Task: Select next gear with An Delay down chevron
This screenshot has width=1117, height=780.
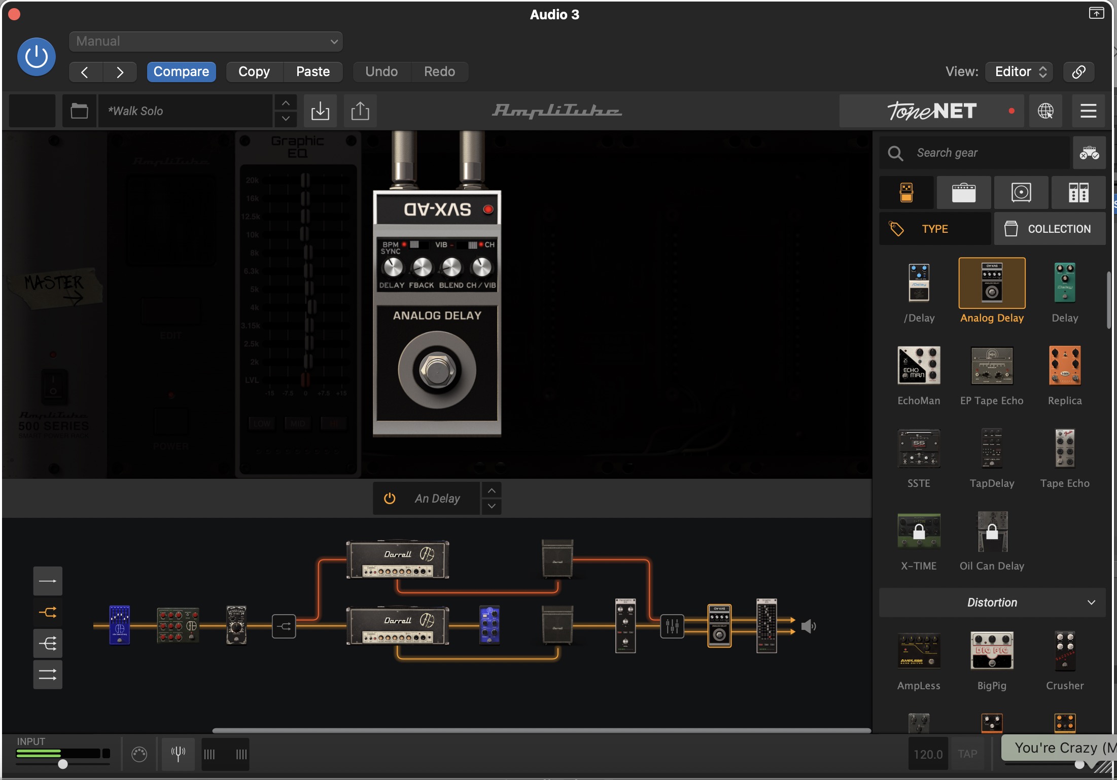Action: (x=492, y=506)
